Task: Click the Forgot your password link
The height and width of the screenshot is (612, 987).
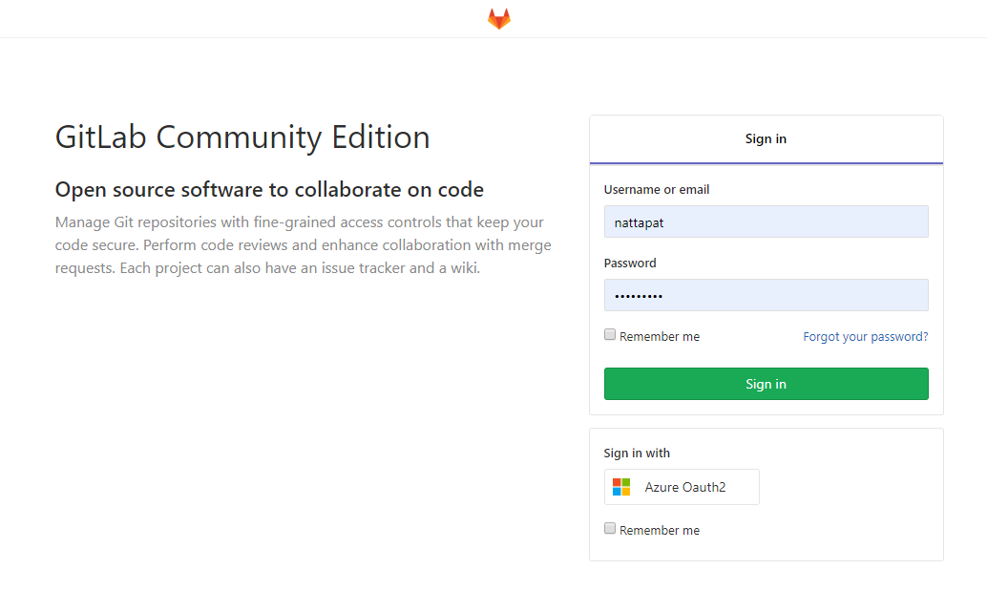Action: click(865, 336)
